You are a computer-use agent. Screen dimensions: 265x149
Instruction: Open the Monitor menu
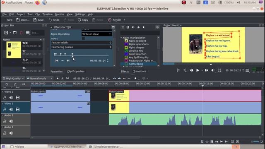point(60,14)
